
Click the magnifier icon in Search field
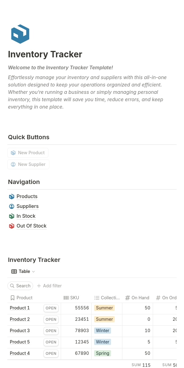click(x=12, y=286)
